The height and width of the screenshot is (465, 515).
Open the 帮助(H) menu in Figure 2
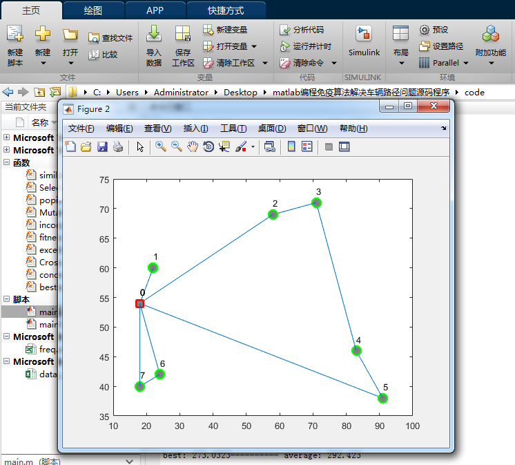coord(353,129)
